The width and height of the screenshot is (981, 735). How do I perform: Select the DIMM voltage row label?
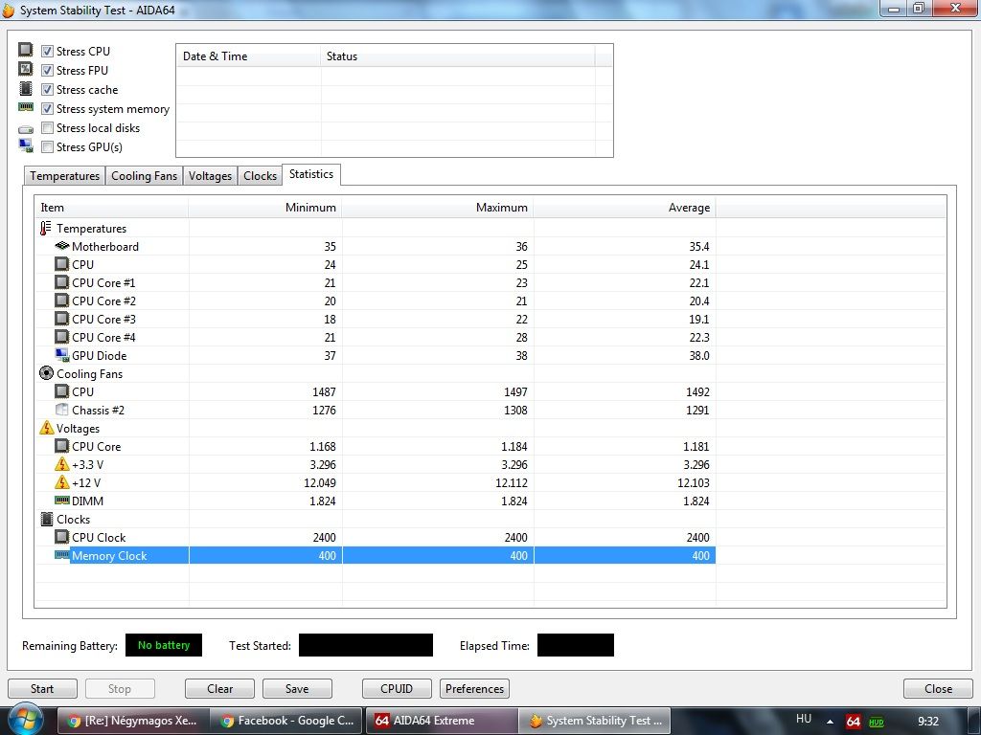(87, 501)
